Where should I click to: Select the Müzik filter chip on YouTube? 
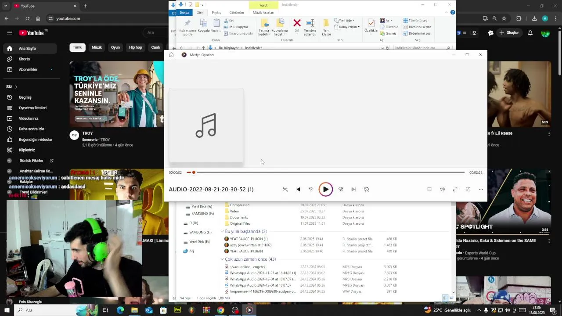click(97, 47)
